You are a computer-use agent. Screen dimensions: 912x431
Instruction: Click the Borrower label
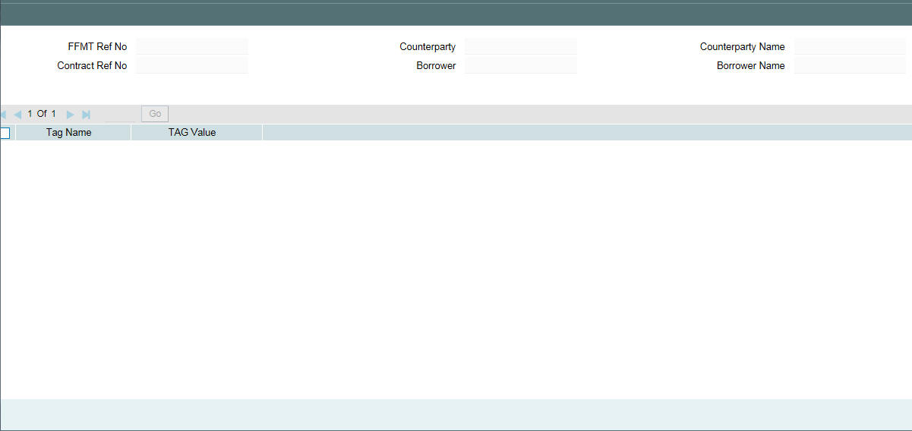click(436, 66)
